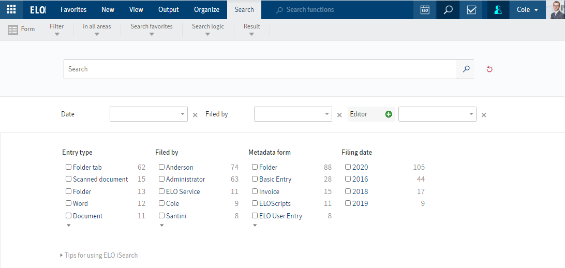Click the green plus icon beside Editor
The height and width of the screenshot is (268, 565).
pyautogui.click(x=389, y=114)
